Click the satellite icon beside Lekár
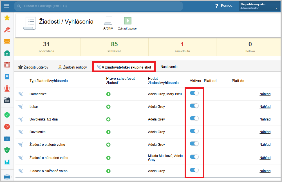 coord(21,107)
